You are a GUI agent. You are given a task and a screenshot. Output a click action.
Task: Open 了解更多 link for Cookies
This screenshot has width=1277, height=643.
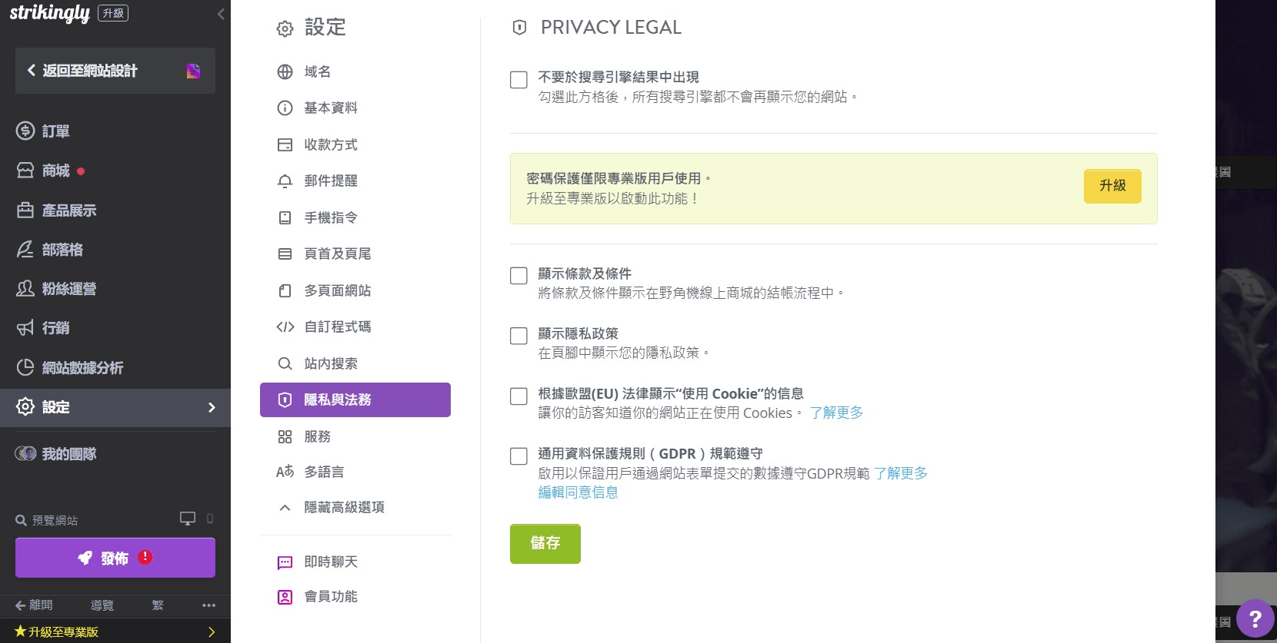836,413
